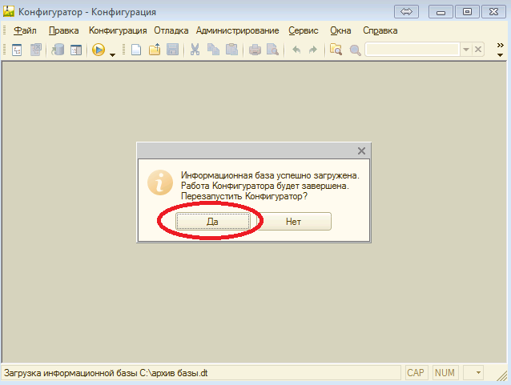
Task: Click the Redo arrow icon
Action: click(312, 50)
